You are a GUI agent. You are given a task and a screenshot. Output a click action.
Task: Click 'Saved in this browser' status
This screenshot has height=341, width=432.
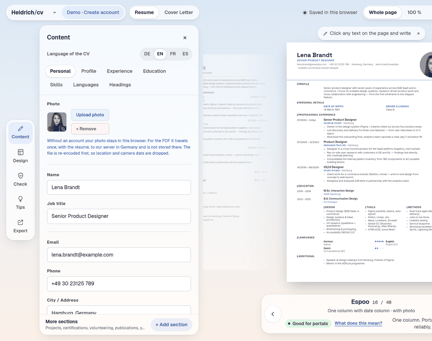[x=330, y=13]
